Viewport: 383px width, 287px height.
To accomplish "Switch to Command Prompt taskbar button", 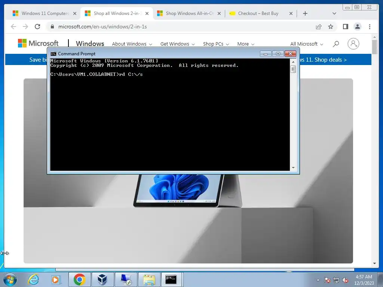I will pyautogui.click(x=171, y=280).
